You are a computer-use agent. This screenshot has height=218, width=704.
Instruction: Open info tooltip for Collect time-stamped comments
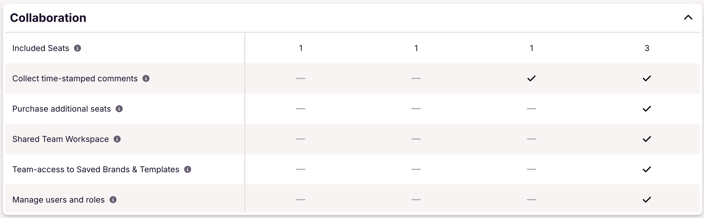click(146, 78)
